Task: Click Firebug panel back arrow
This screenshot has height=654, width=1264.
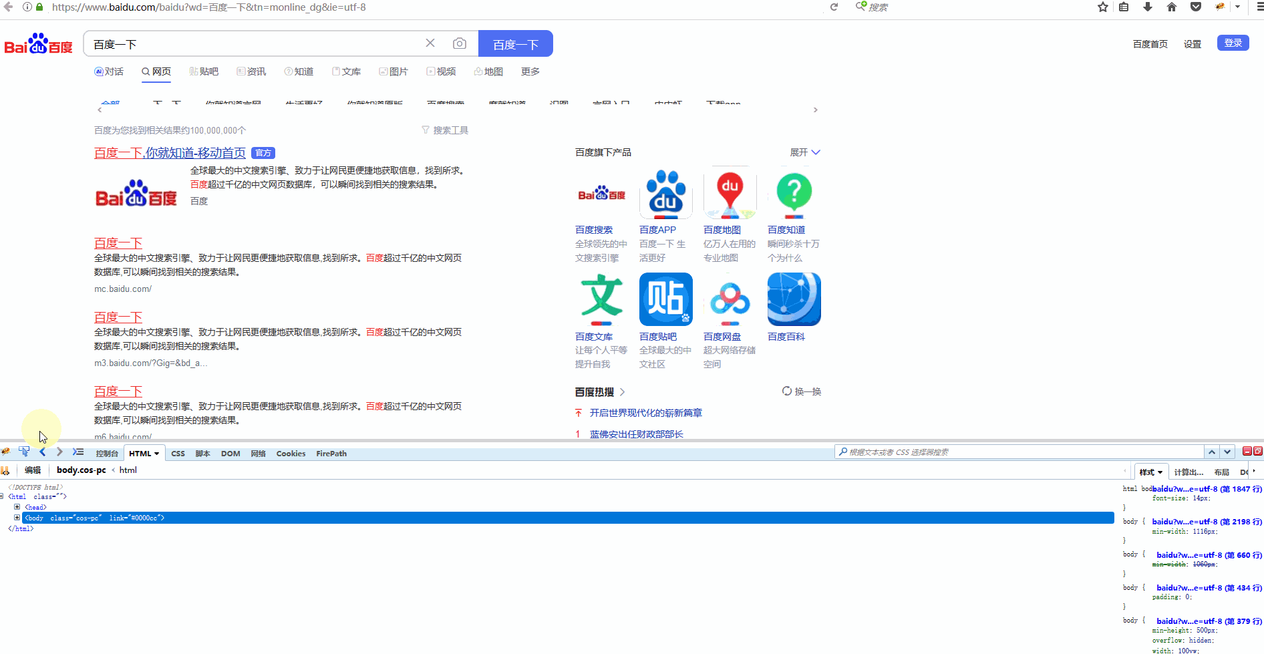Action: pyautogui.click(x=43, y=452)
